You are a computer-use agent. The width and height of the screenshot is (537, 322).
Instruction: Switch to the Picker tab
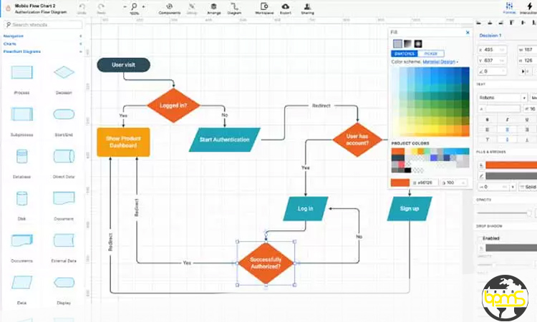coord(430,54)
